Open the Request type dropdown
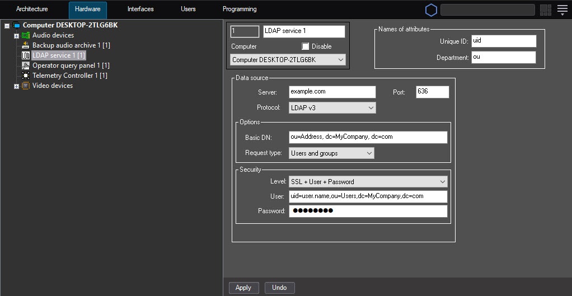 pyautogui.click(x=331, y=153)
